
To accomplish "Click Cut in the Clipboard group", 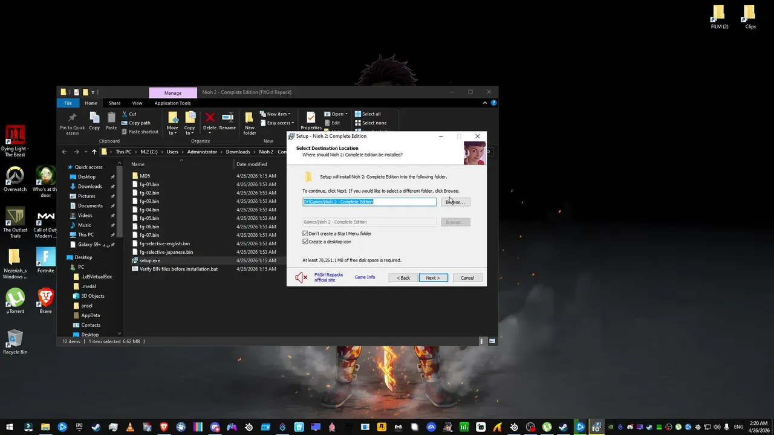I will point(129,114).
